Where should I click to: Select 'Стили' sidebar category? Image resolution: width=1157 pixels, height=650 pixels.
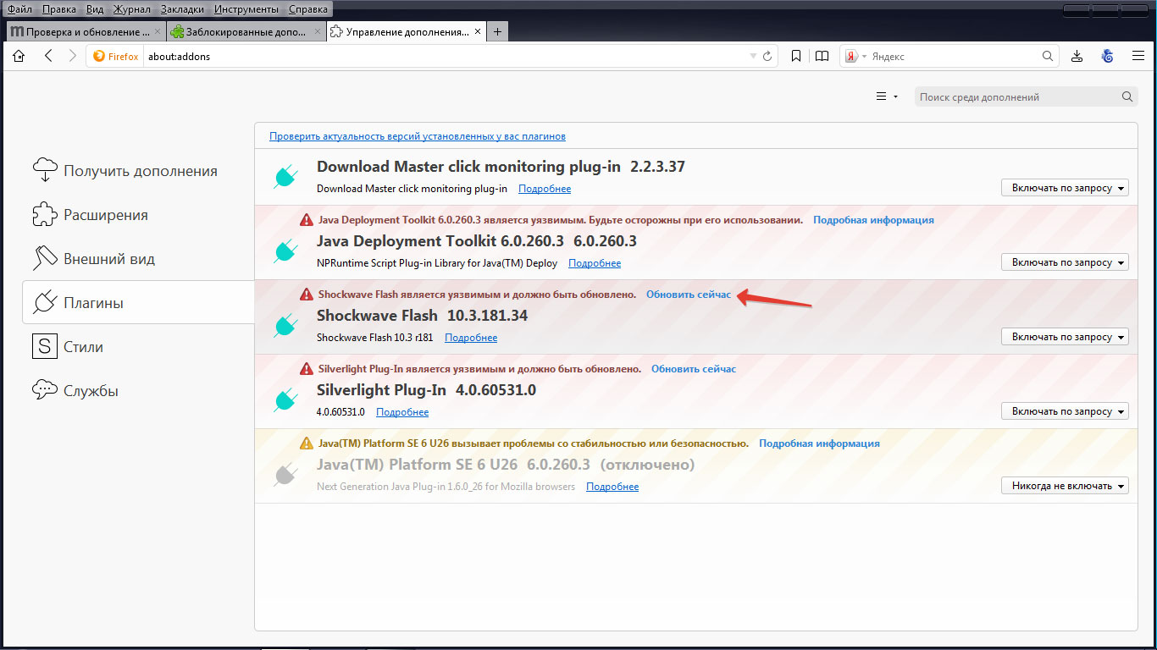click(x=138, y=347)
